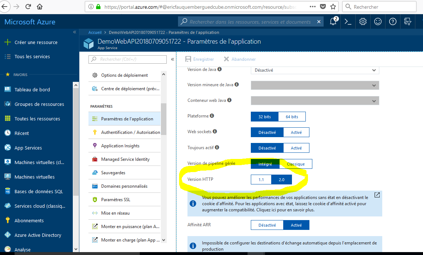Set HTTP version to 1.1
Screen dimensions: 423x255
261,180
